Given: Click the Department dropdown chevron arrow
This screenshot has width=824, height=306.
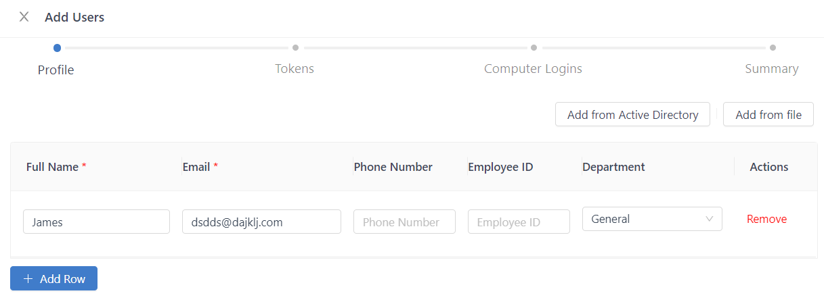Looking at the screenshot, I should (709, 219).
